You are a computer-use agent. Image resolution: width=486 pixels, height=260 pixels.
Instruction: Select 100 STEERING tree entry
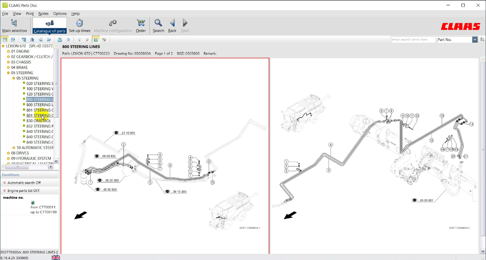coord(40,89)
